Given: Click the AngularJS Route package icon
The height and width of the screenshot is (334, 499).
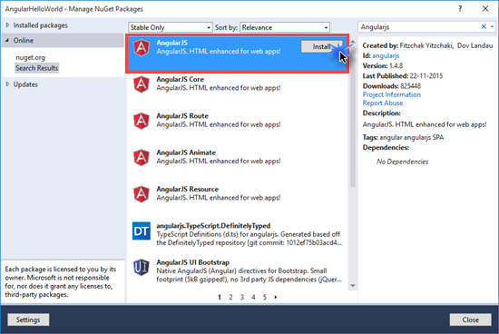Looking at the screenshot, I should point(142,122).
